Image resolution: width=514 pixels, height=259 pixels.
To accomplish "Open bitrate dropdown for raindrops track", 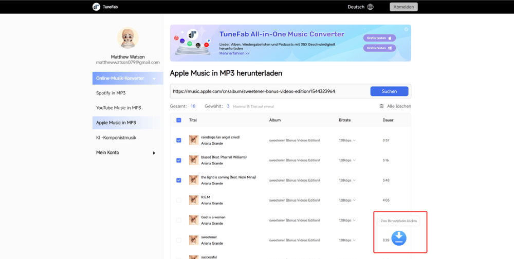I will pyautogui.click(x=347, y=141).
